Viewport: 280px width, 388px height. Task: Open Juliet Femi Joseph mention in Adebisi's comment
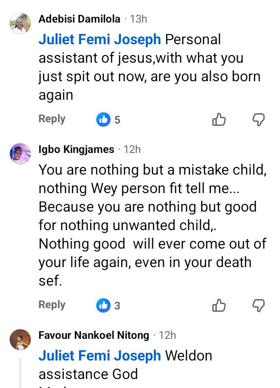[x=100, y=40]
